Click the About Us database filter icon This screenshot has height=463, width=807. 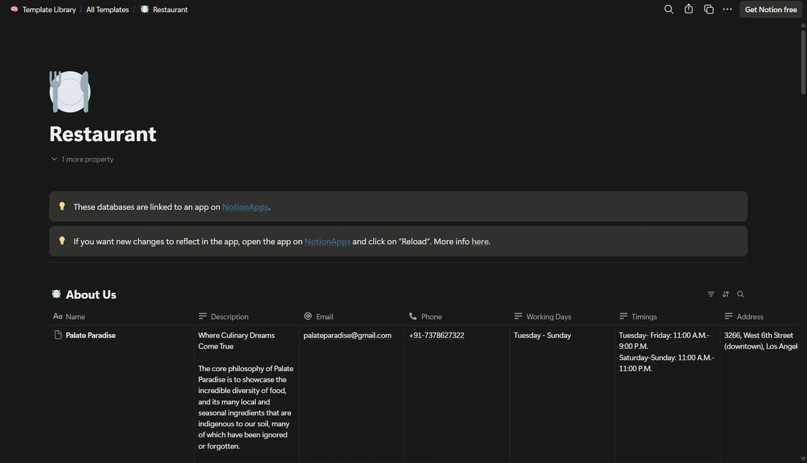pyautogui.click(x=711, y=294)
